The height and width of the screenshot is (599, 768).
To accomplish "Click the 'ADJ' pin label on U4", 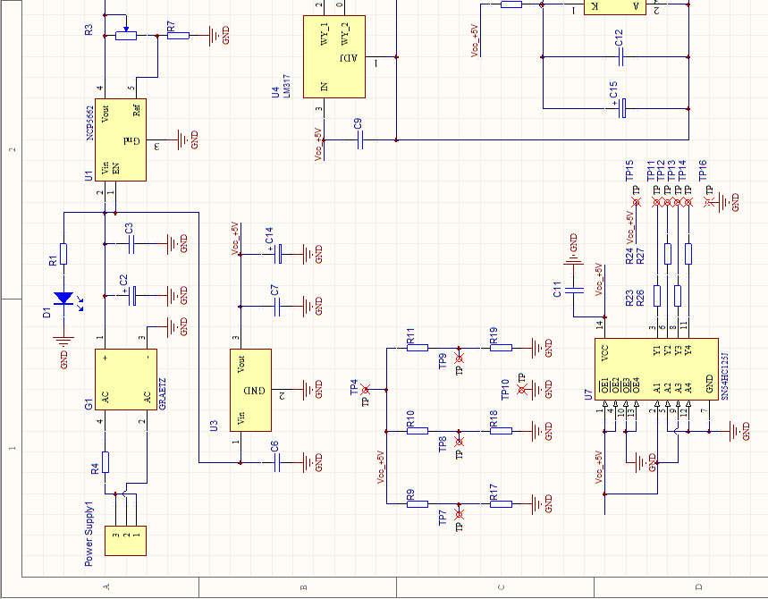I will pos(350,58).
